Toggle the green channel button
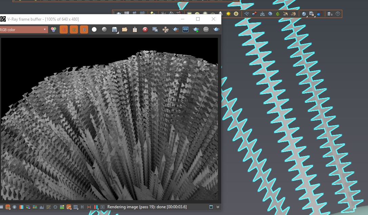The image size is (368, 215). (x=74, y=30)
